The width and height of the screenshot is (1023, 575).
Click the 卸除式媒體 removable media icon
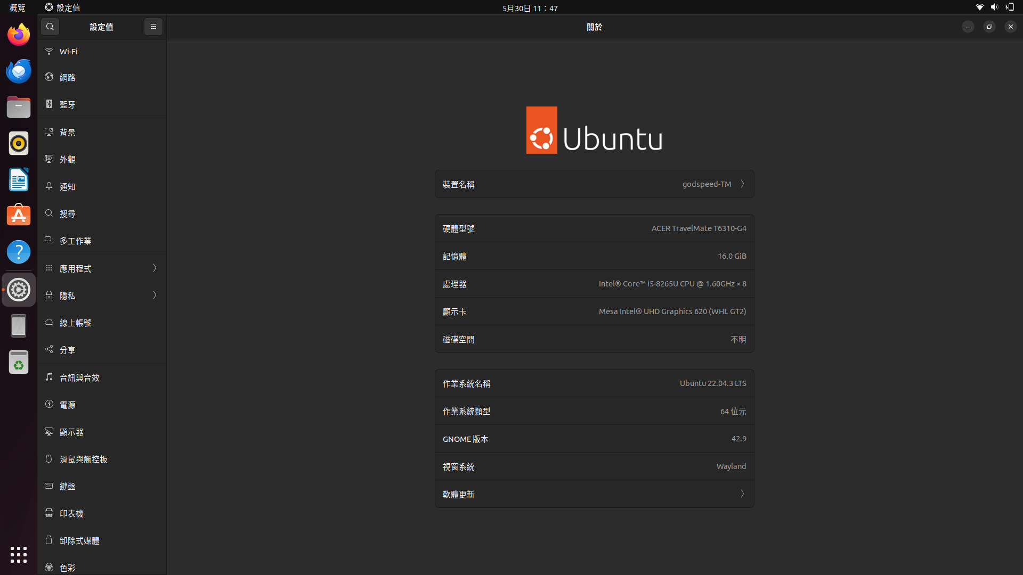[x=49, y=540]
